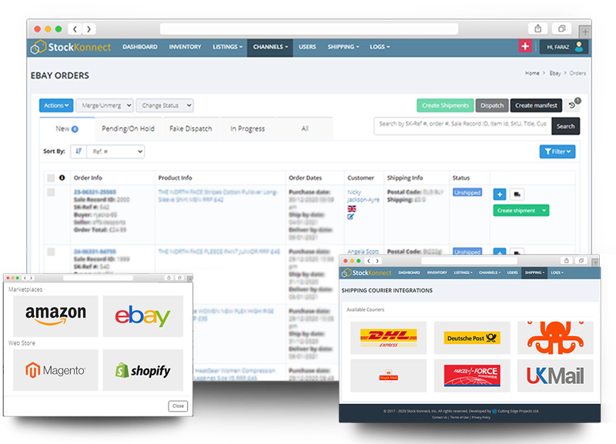Go to Inventory in main navbar
Image resolution: width=616 pixels, height=444 pixels.
pos(185,47)
